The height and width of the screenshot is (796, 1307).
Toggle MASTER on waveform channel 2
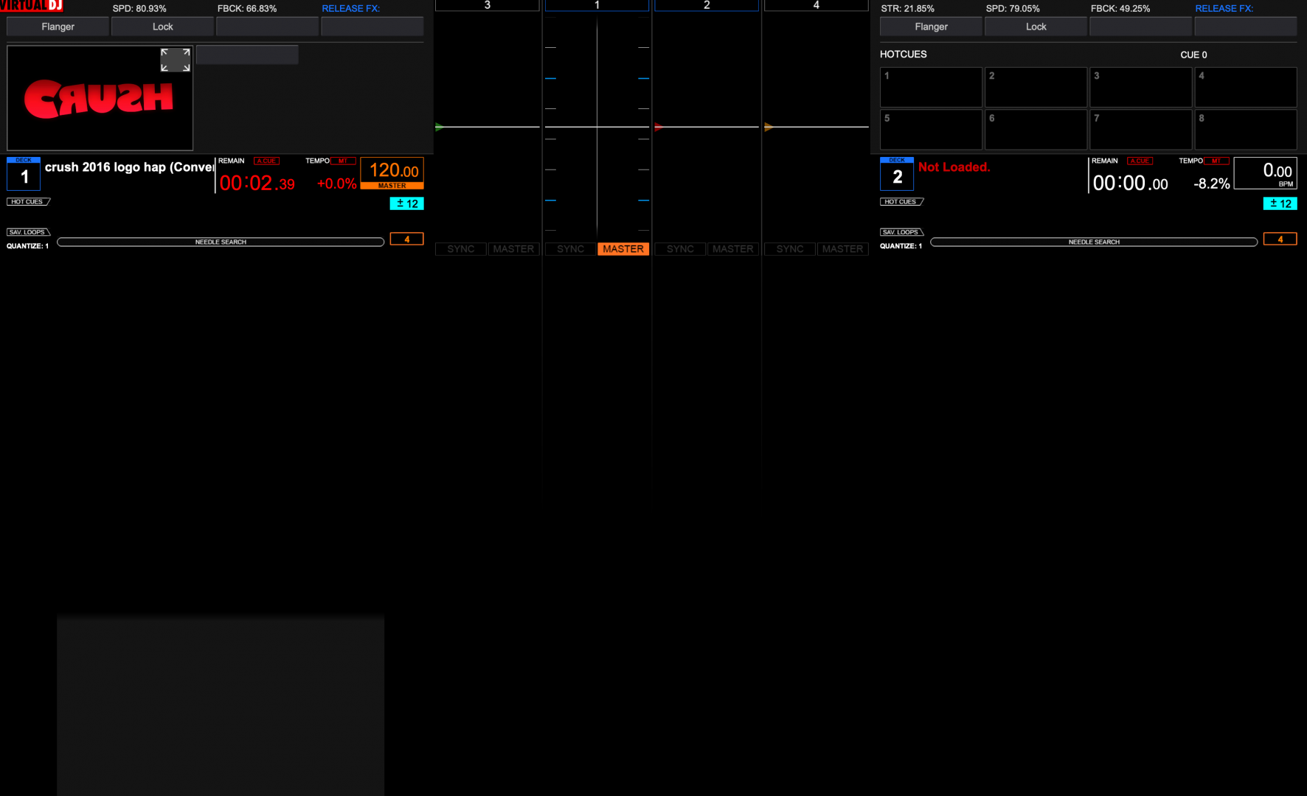[x=733, y=248]
